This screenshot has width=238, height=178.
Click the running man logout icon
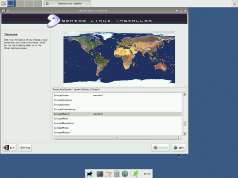pyautogui.click(x=136, y=174)
